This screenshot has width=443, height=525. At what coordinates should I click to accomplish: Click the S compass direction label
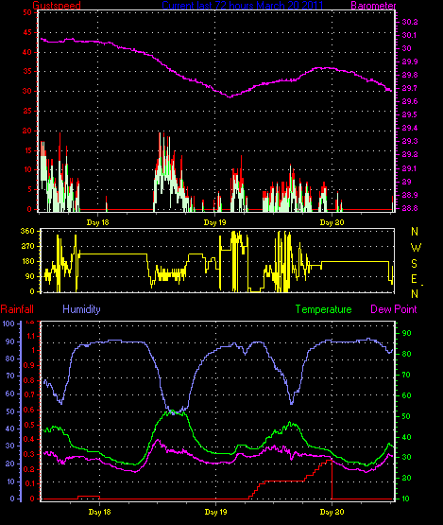[415, 264]
